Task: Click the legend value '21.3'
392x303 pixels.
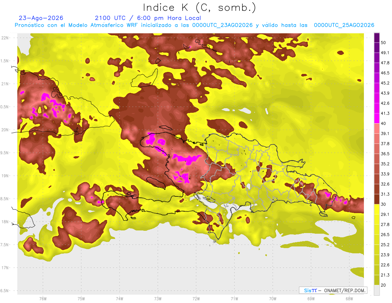Action: pyautogui.click(x=385, y=275)
